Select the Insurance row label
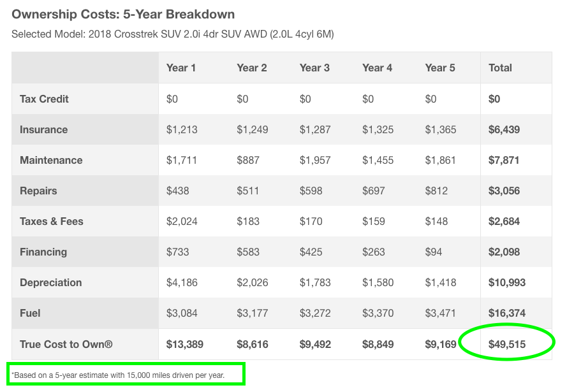Viewport: 567px width, 390px height. click(43, 129)
